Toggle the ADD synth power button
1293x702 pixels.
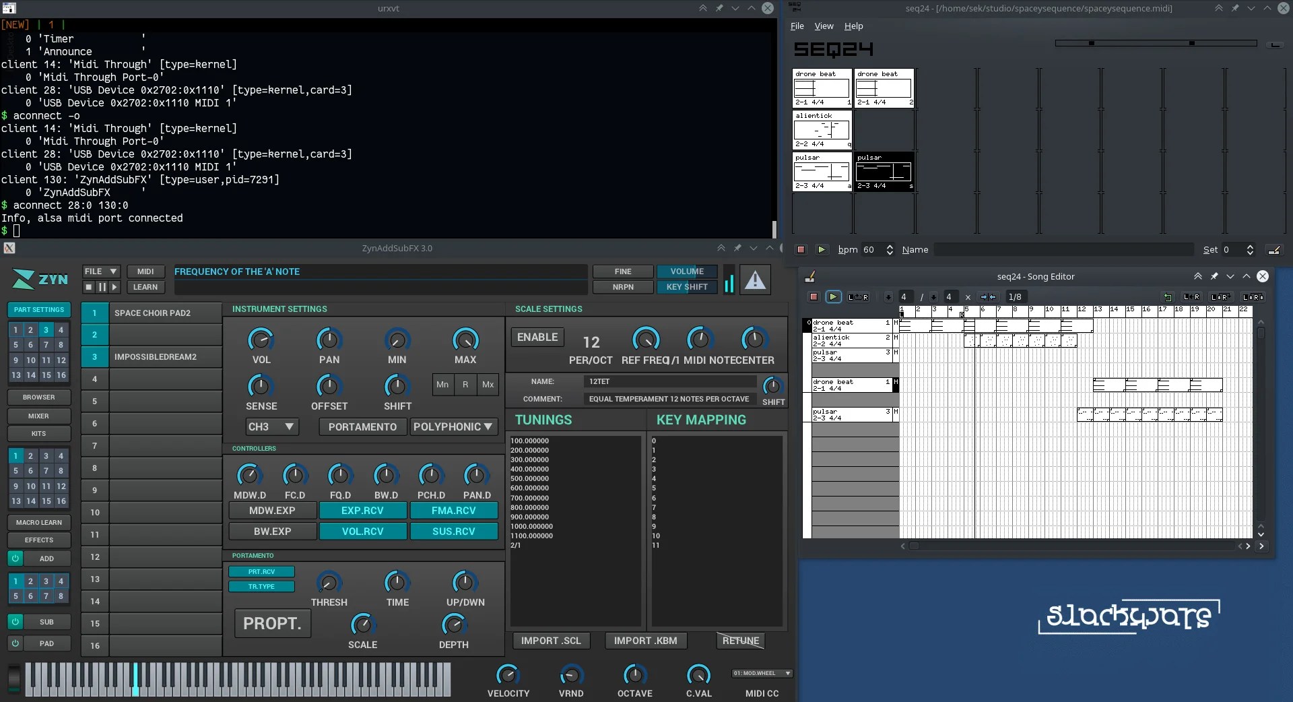[15, 559]
